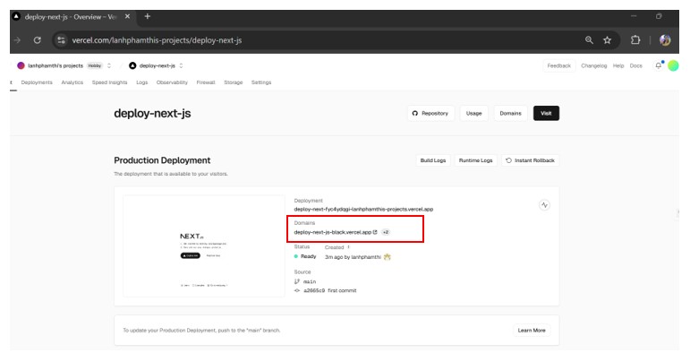
Task: Open the Chrome profile avatar icon
Action: pyautogui.click(x=665, y=40)
